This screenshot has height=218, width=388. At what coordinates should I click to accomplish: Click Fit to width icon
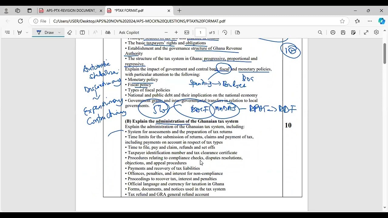(187, 32)
